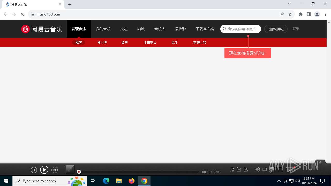Start playback with the play button
This screenshot has height=186, width=331.
click(x=44, y=170)
